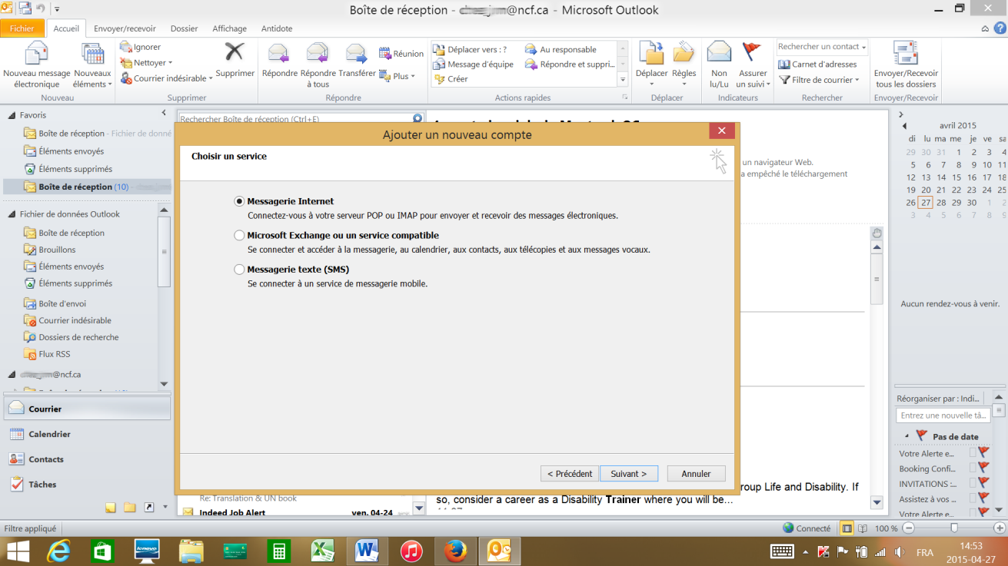Open Brouillons folder
The width and height of the screenshot is (1008, 566).
tap(57, 250)
